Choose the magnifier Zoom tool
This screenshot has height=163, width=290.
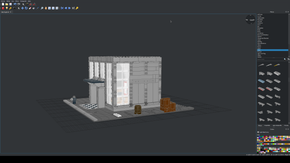[x=42, y=8]
